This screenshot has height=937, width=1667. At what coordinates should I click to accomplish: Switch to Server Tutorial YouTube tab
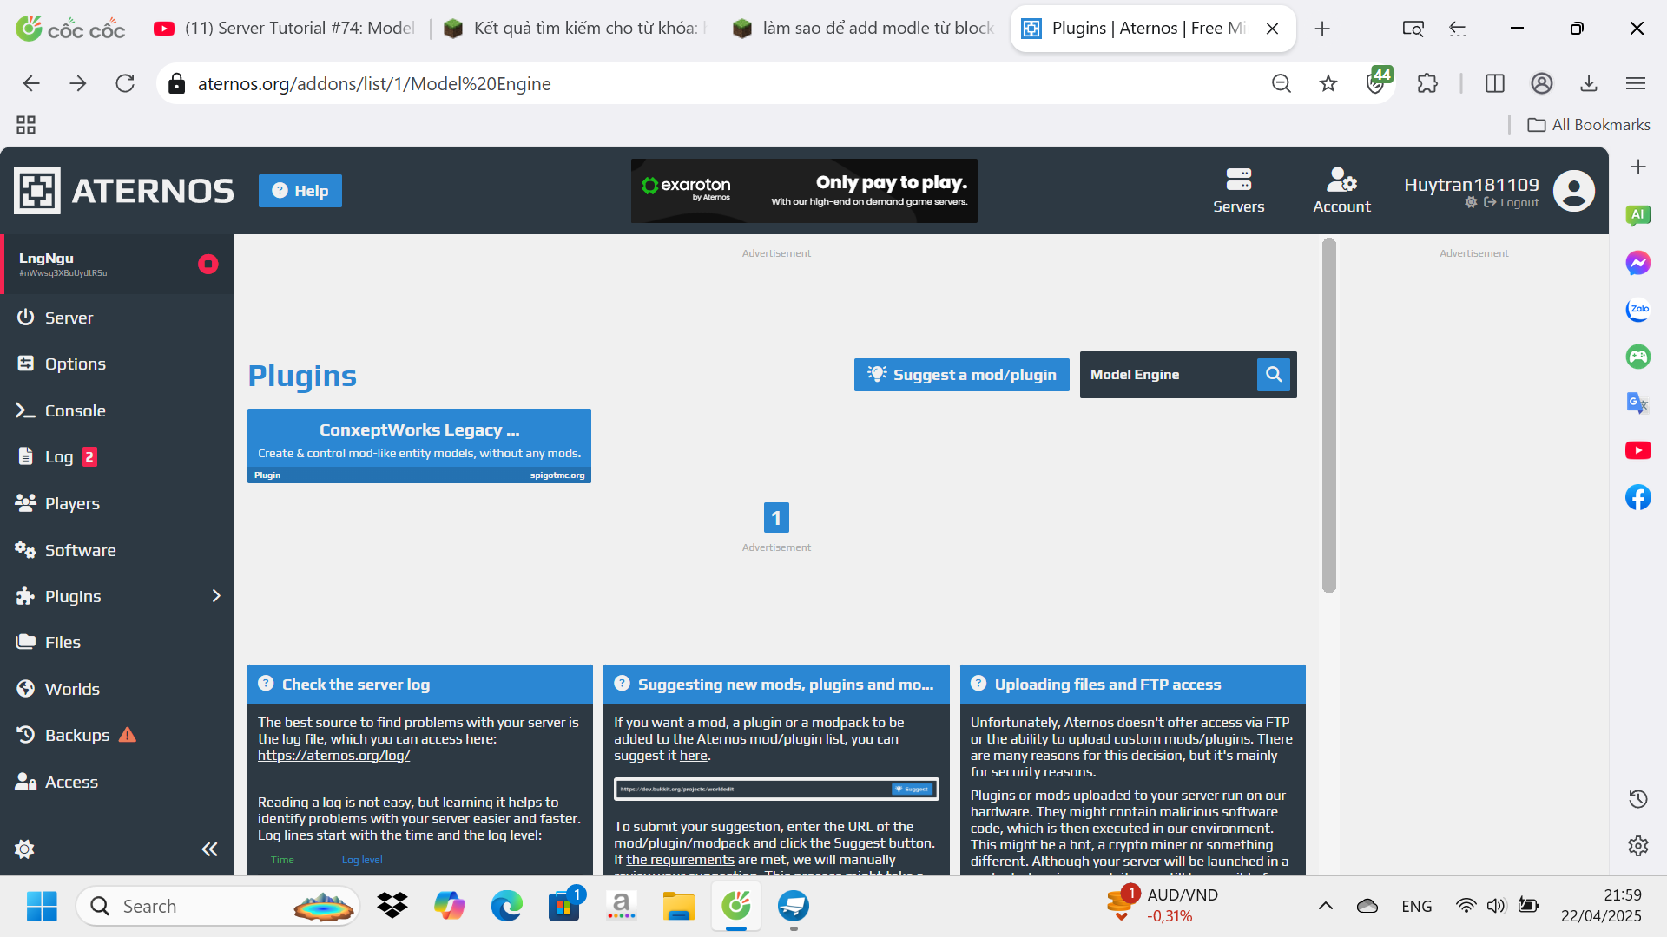point(287,29)
